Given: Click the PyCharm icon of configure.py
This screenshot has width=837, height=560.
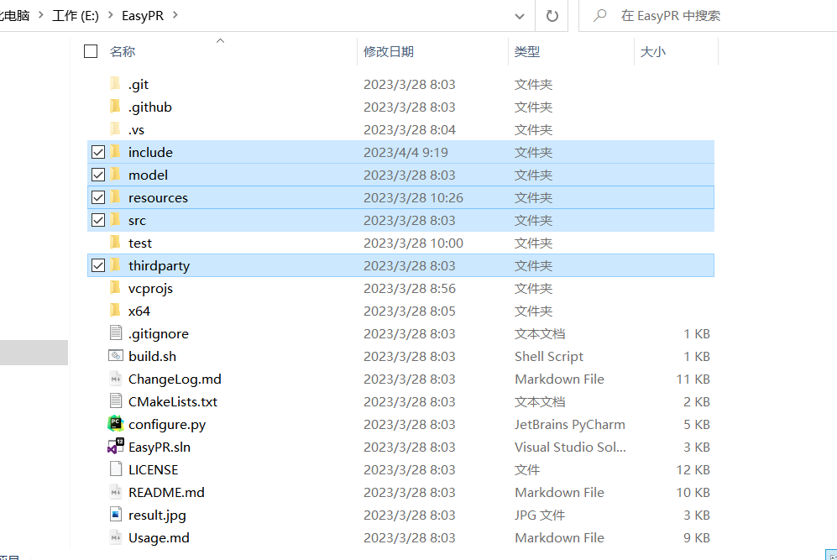Looking at the screenshot, I should (x=116, y=424).
